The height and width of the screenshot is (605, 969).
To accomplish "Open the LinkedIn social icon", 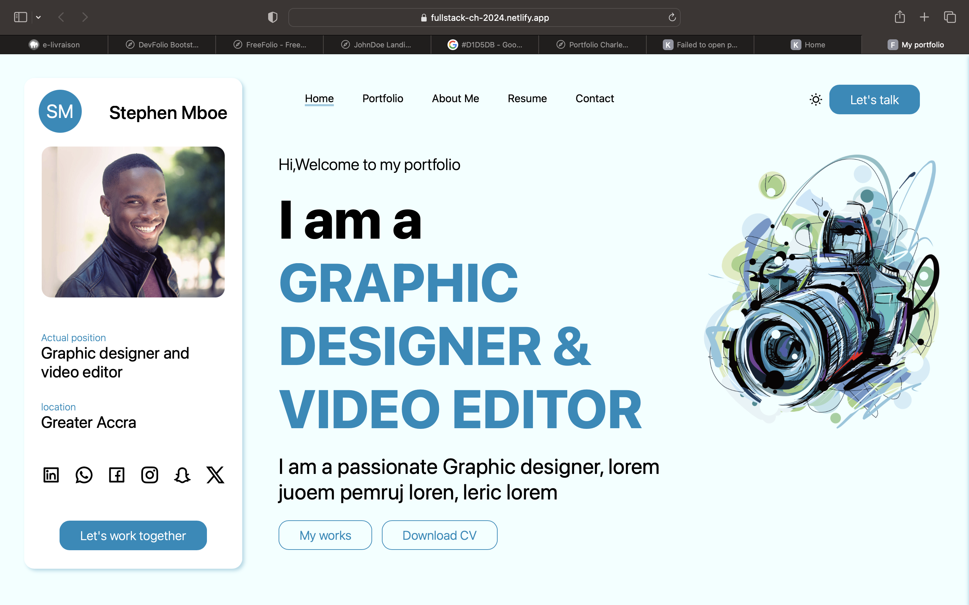I will pos(51,475).
